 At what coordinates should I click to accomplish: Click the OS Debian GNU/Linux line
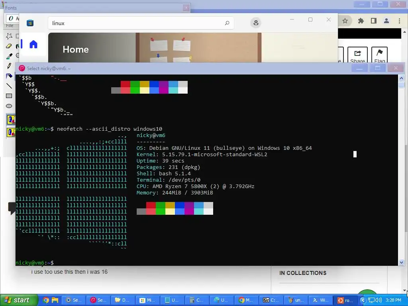224,148
